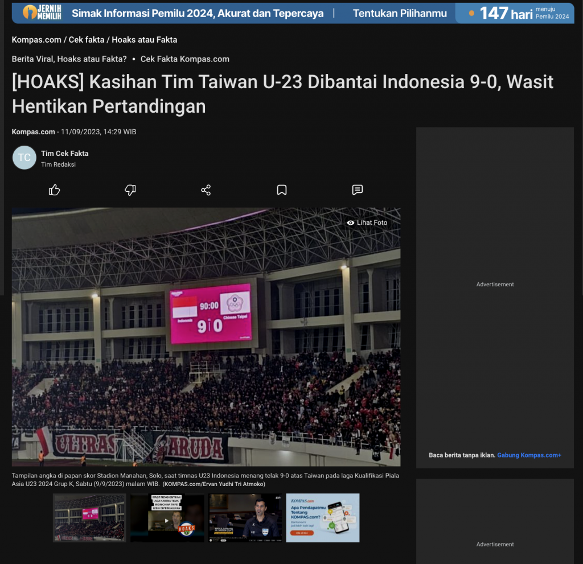
Task: Click Kompas.com byline above author
Action: click(x=33, y=132)
